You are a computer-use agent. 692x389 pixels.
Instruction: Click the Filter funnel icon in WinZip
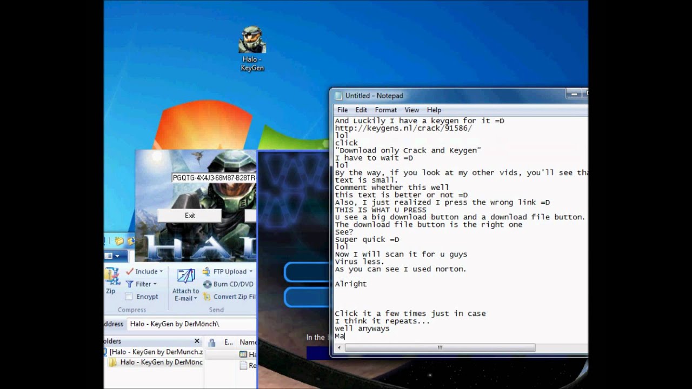pyautogui.click(x=129, y=284)
